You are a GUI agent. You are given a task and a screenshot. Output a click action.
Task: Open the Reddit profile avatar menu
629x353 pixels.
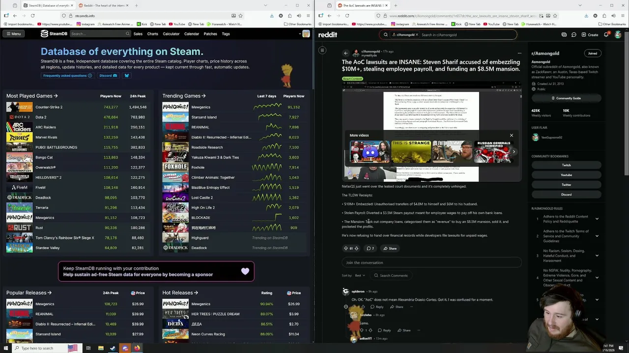(618, 35)
